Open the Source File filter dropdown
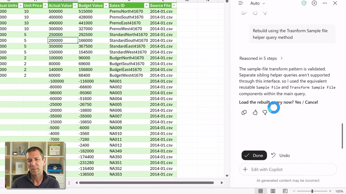Screen dimensions: 346x194 pos(174,5)
